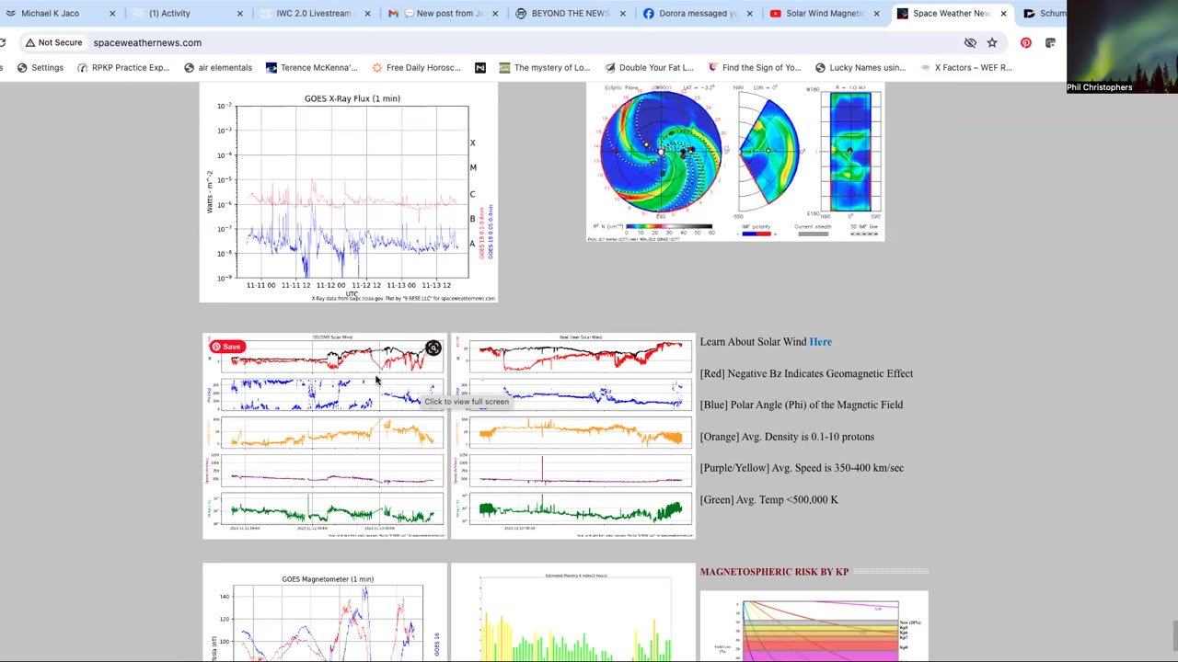This screenshot has width=1178, height=662.
Task: Open The mystery of Lo... bookmark
Action: [x=545, y=67]
